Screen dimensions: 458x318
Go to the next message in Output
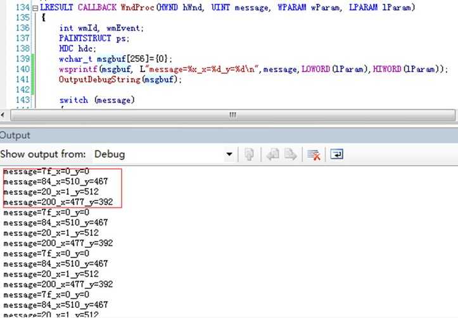(x=291, y=154)
